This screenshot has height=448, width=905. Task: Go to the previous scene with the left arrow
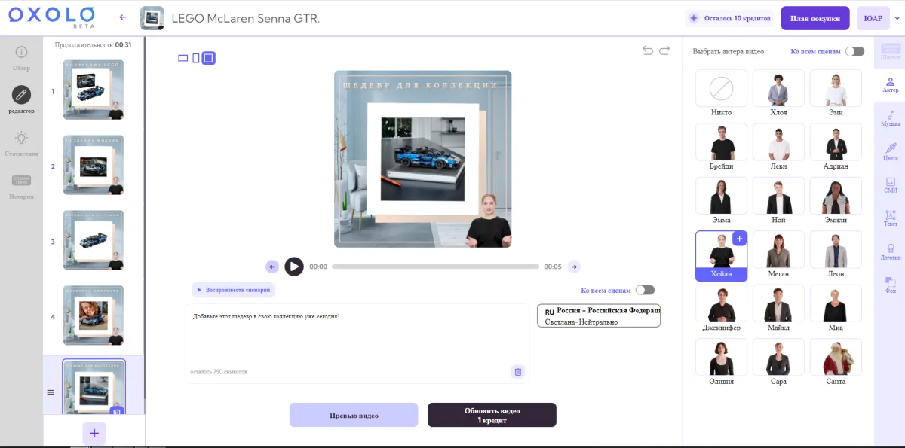pyautogui.click(x=272, y=267)
